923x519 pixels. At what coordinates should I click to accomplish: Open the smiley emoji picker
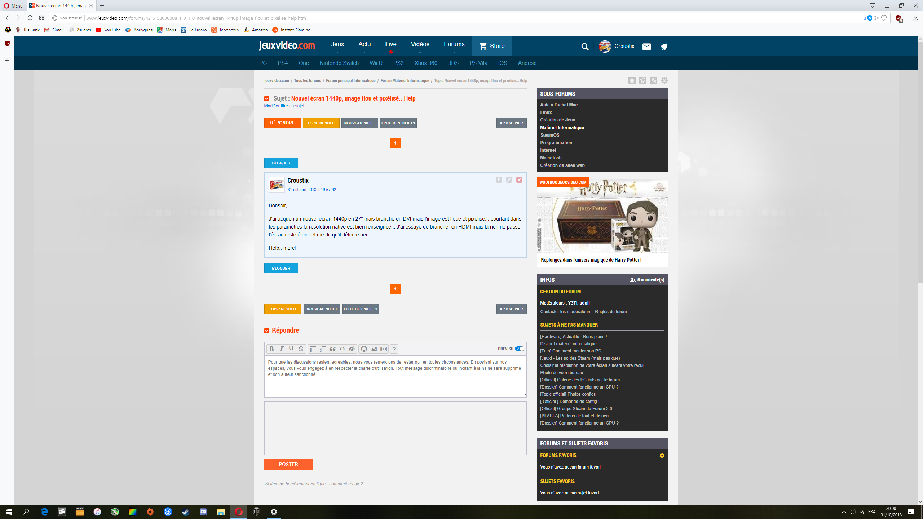364,349
